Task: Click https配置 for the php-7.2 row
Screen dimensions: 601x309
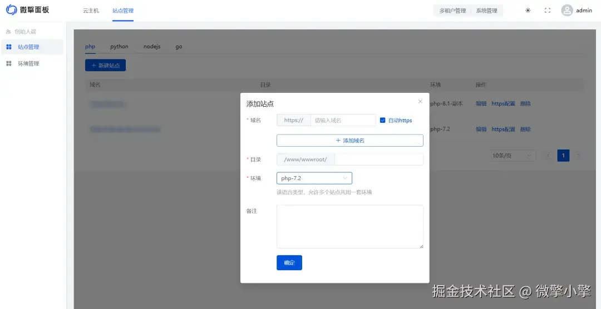Action: [x=503, y=129]
